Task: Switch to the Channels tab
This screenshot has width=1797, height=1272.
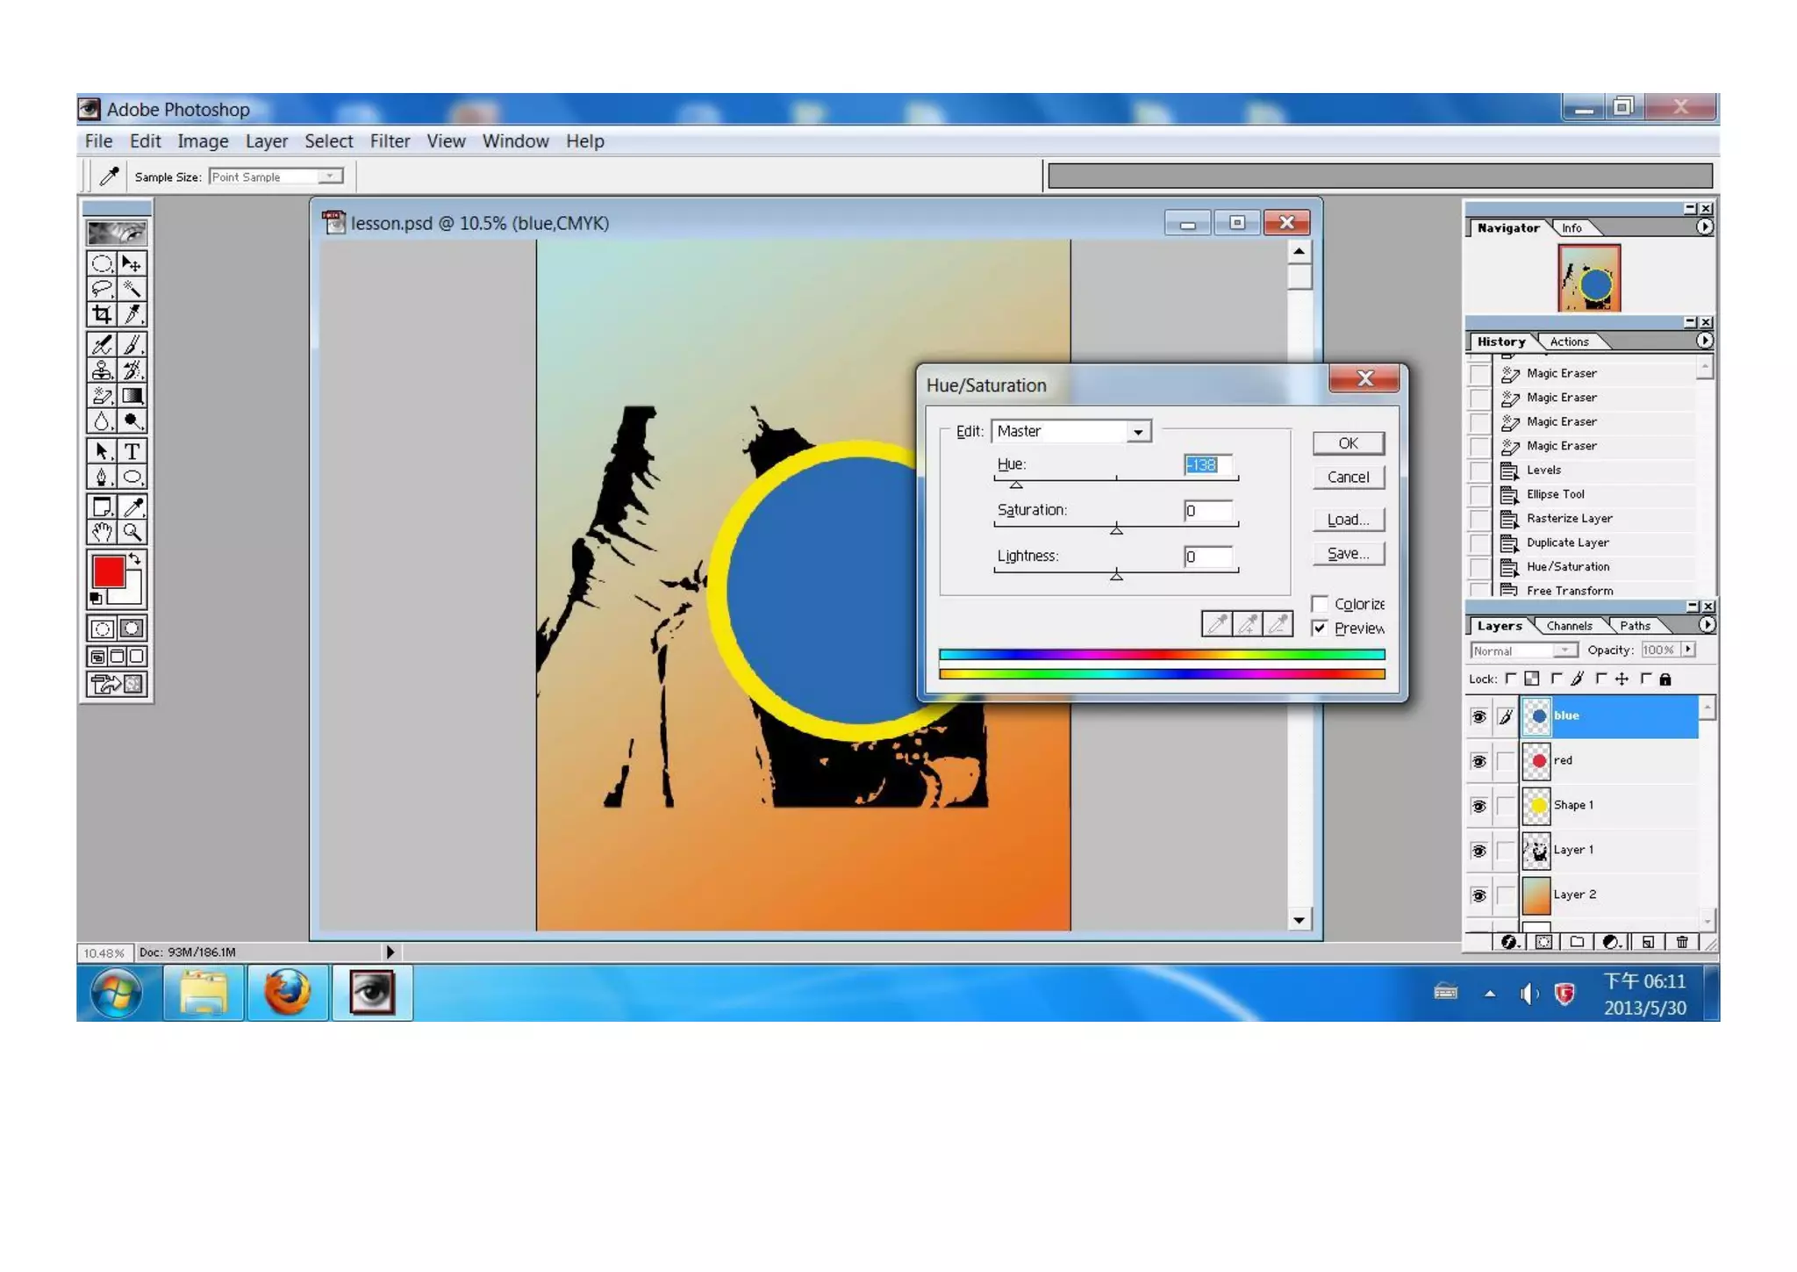Action: (1569, 626)
